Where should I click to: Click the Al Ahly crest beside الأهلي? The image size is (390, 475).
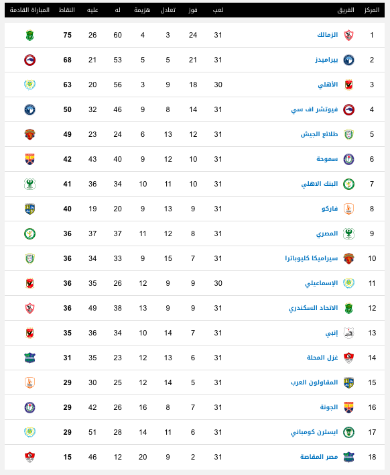click(348, 85)
